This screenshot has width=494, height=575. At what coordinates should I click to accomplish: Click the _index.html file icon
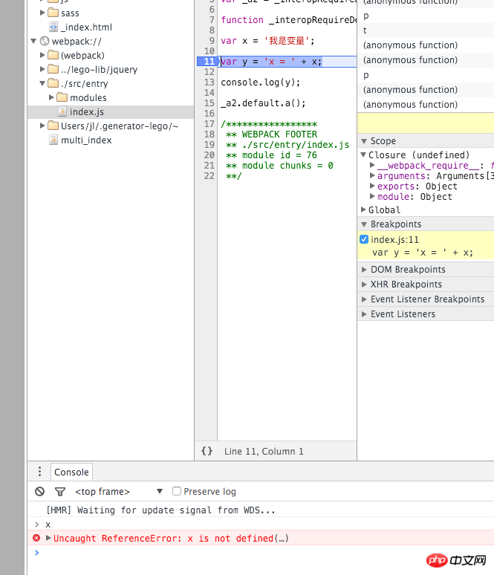[53, 27]
